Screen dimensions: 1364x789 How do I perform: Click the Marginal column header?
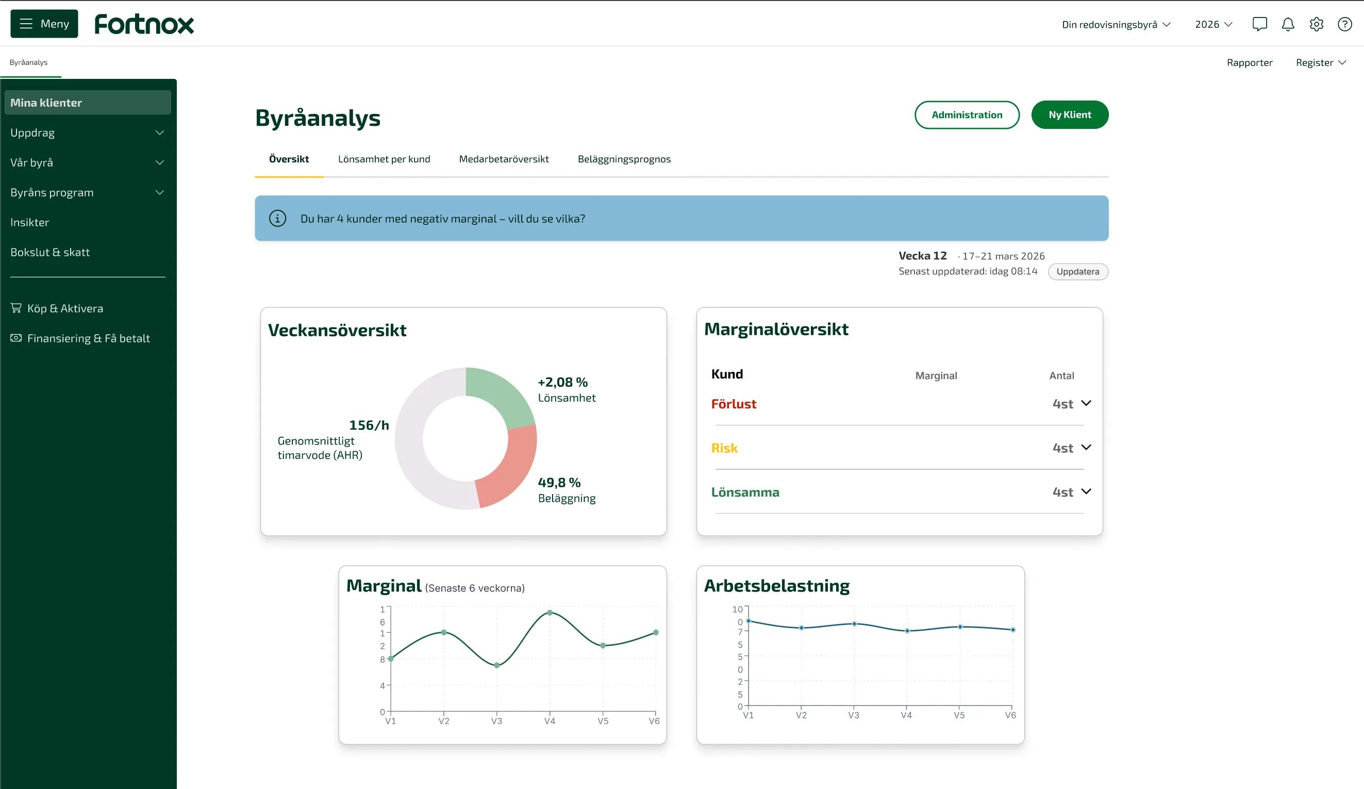936,375
